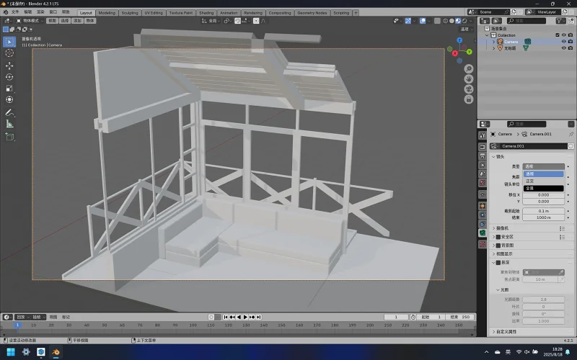The image size is (577, 360).
Task: Select Orthographic option in lens type dropdown
Action: (544, 181)
